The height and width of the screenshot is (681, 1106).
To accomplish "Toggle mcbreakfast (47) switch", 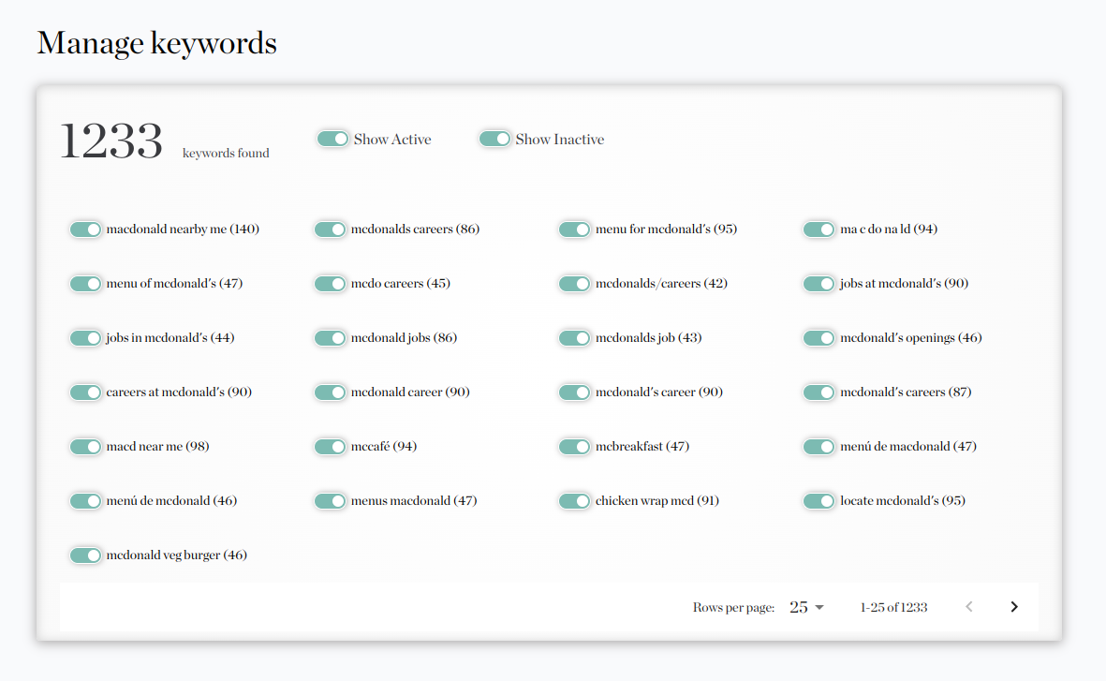I will pyautogui.click(x=574, y=447).
